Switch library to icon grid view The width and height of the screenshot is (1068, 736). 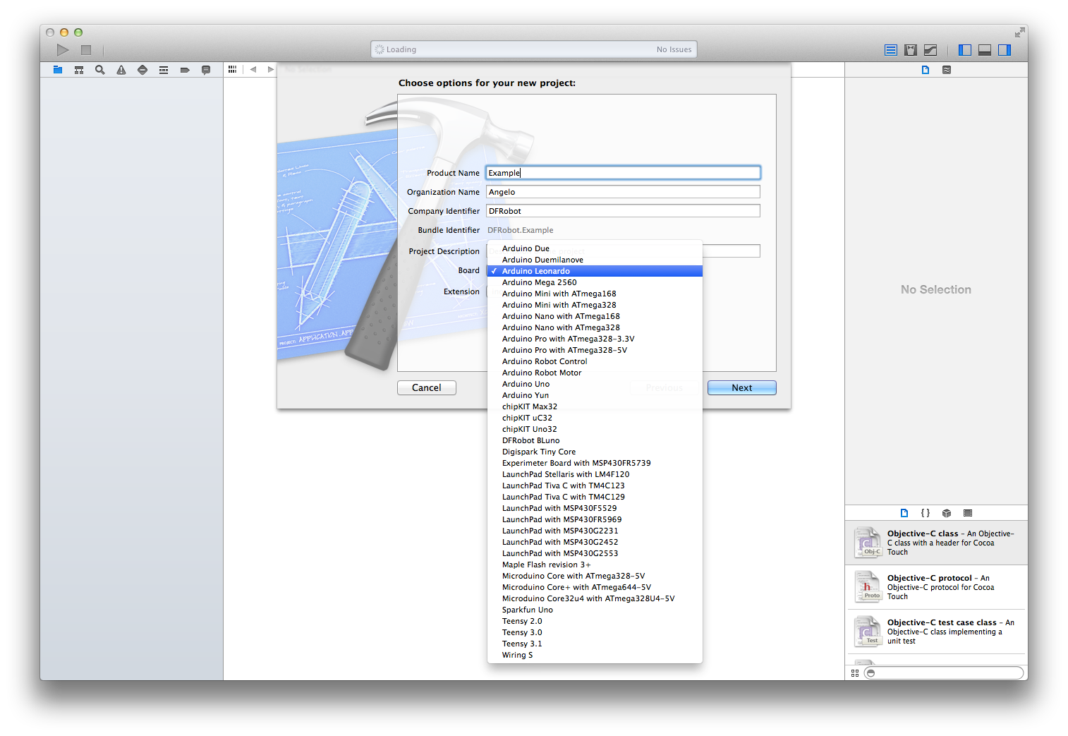tap(855, 673)
